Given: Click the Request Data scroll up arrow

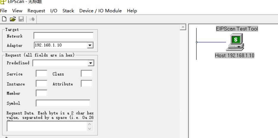Looking at the screenshot, I should click(90, 124).
